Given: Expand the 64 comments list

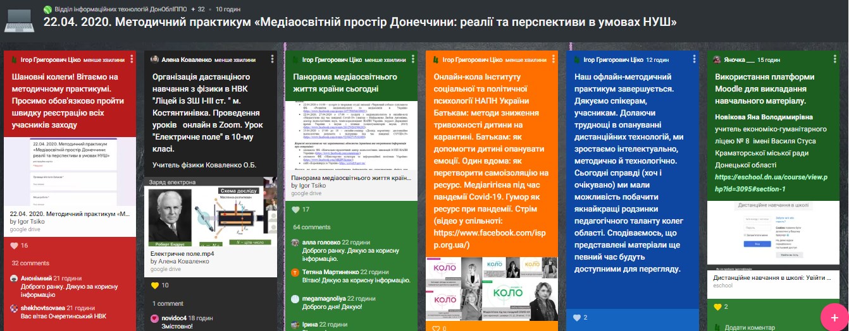Looking at the screenshot, I should point(312,227).
